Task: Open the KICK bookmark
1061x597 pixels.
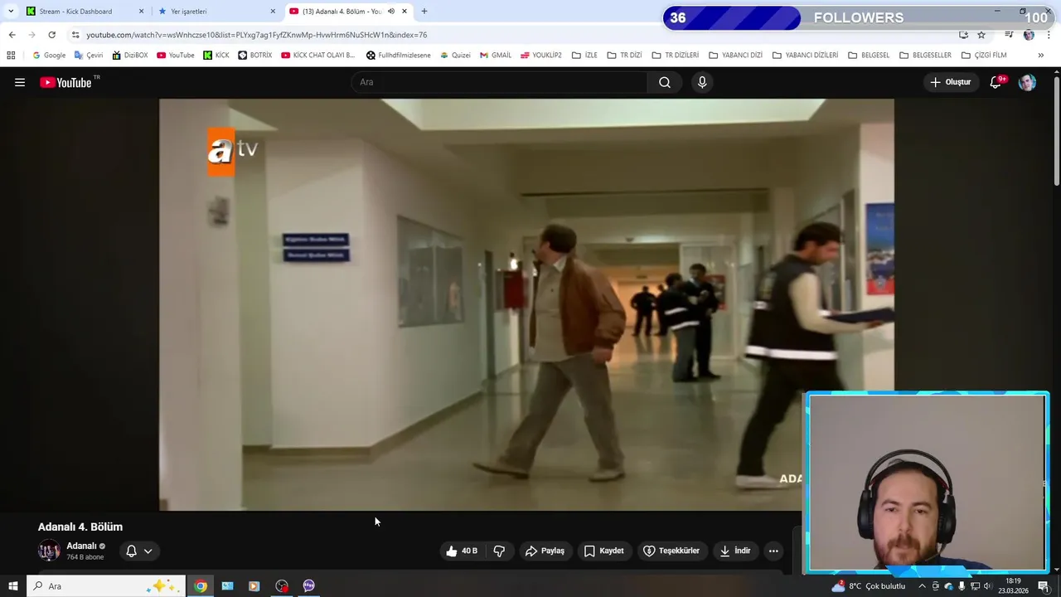Action: click(216, 56)
